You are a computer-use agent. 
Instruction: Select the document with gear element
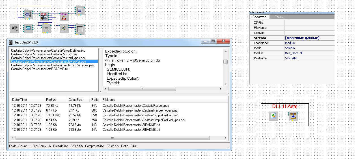pos(274,116)
